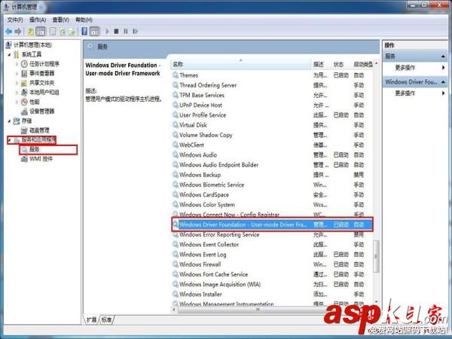Sort by the 名称 column header
This screenshot has height=339, width=452.
click(x=241, y=64)
